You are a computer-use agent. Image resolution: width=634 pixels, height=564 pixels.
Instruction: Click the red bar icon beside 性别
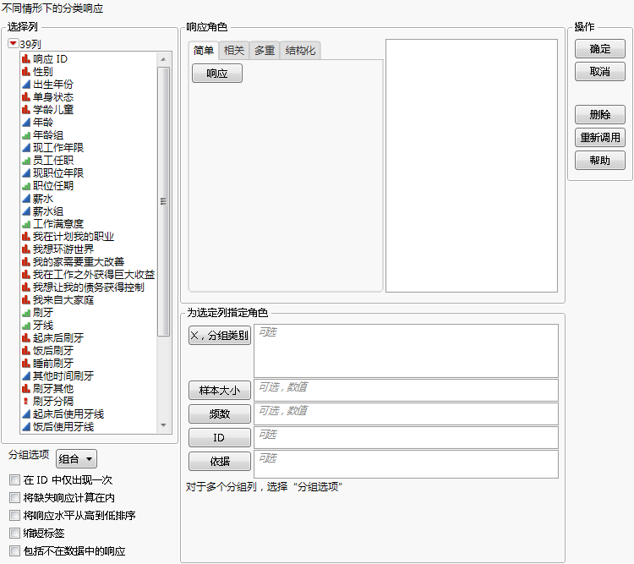(x=26, y=72)
